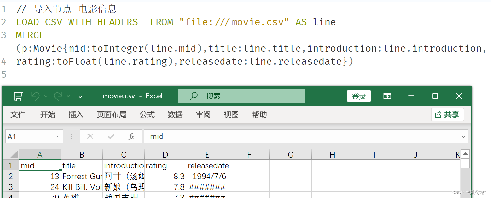Open Customize Quick Access Toolbar arrow
Screen dimensions: 491x198
click(x=80, y=96)
